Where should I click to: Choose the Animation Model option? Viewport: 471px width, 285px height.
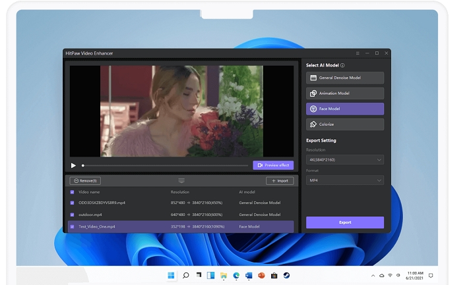[x=344, y=93]
